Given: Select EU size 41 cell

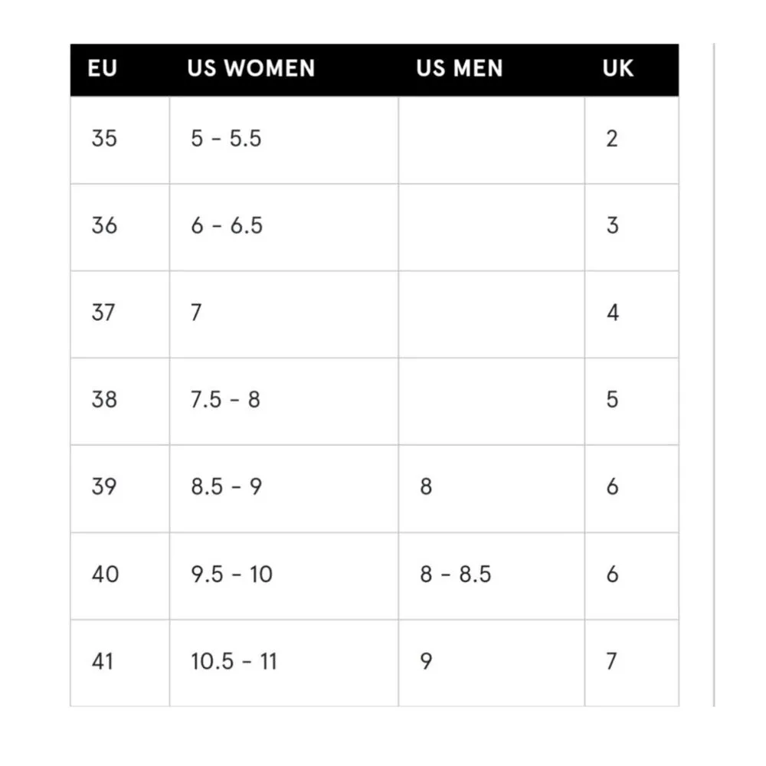Looking at the screenshot, I should pos(103,661).
